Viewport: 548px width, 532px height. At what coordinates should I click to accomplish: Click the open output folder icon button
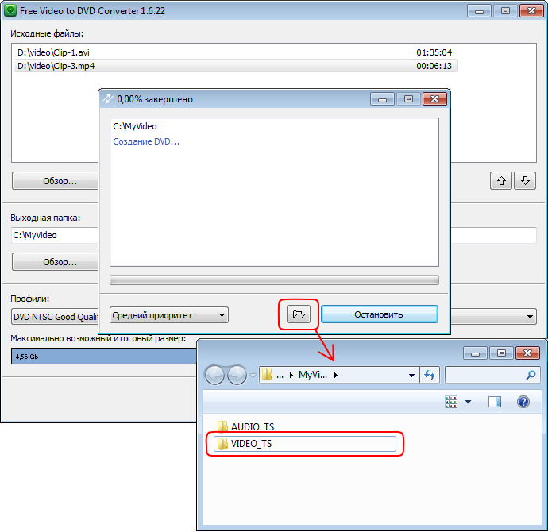(x=299, y=314)
